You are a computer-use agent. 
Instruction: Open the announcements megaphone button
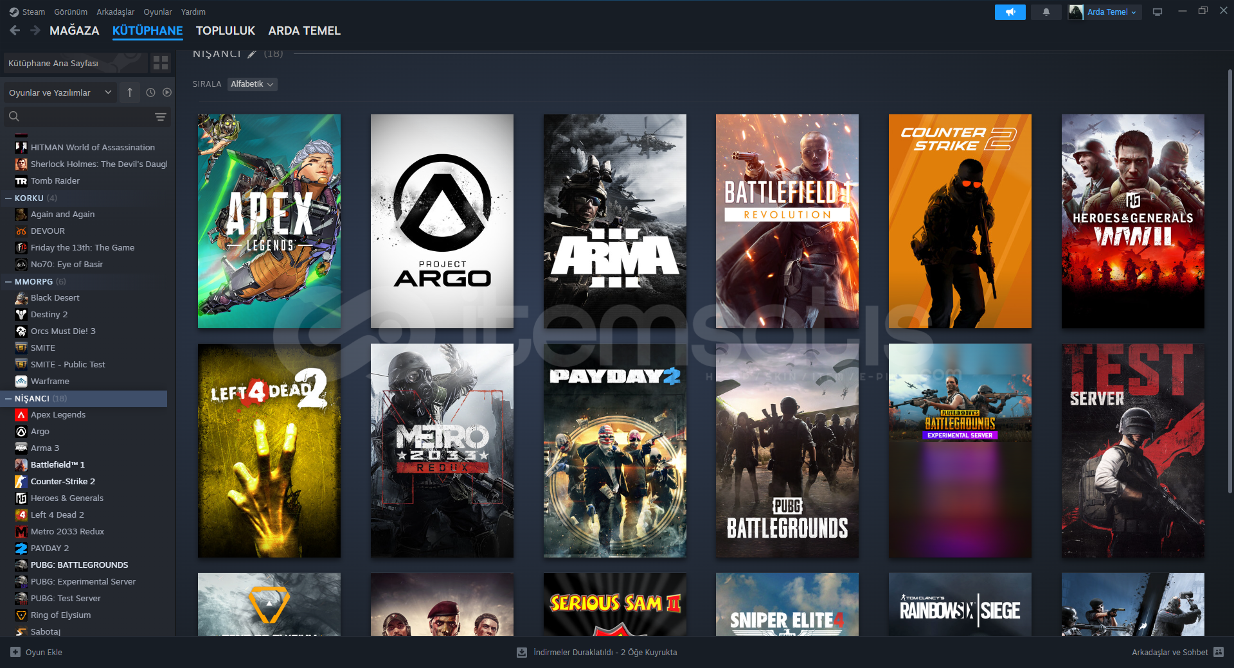coord(1010,12)
